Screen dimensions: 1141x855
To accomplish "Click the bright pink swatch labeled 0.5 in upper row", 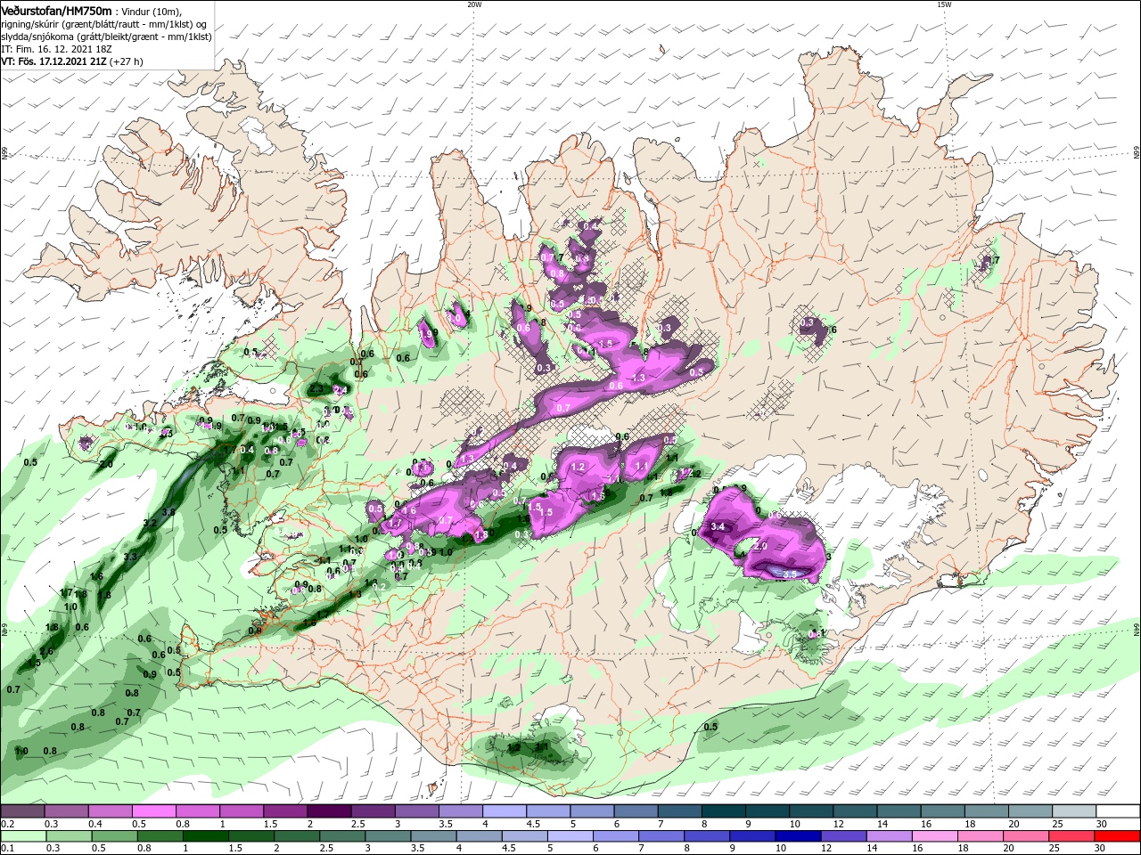I will coord(154,811).
